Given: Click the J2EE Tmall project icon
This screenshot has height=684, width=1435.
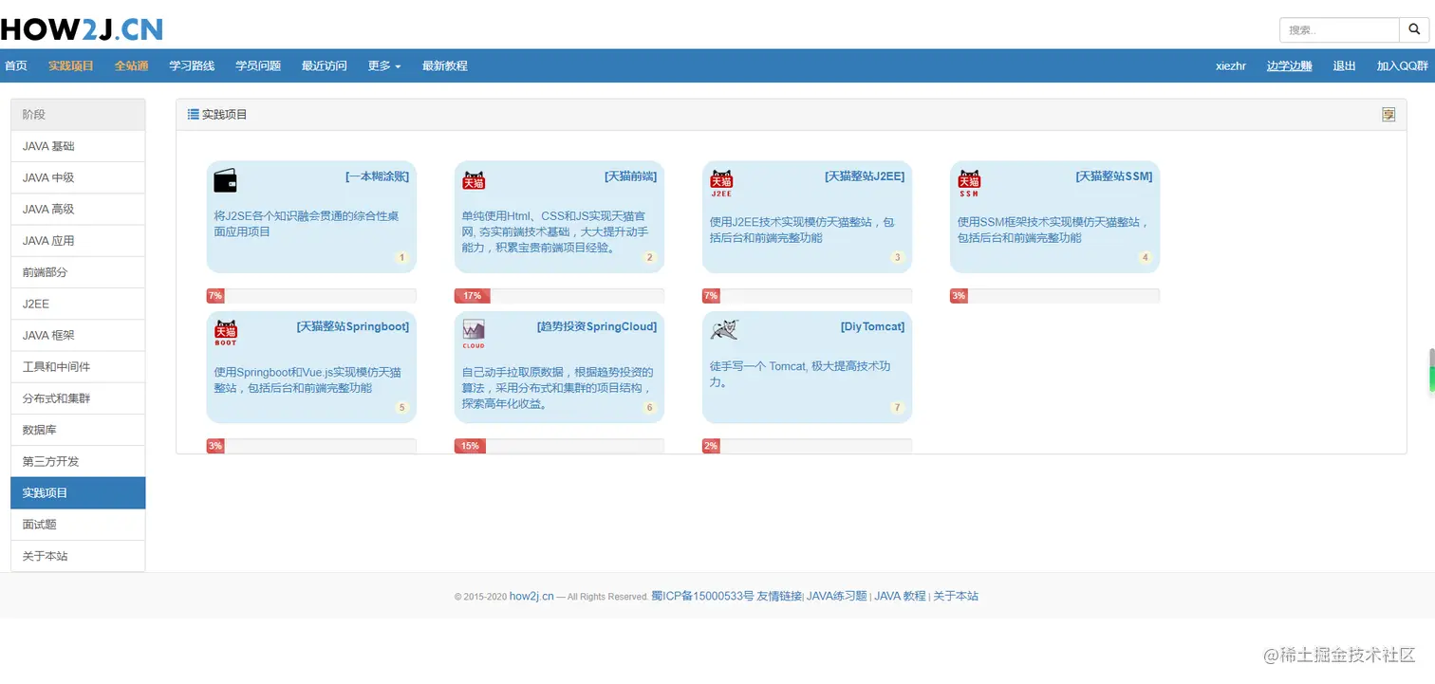Looking at the screenshot, I should 721,182.
